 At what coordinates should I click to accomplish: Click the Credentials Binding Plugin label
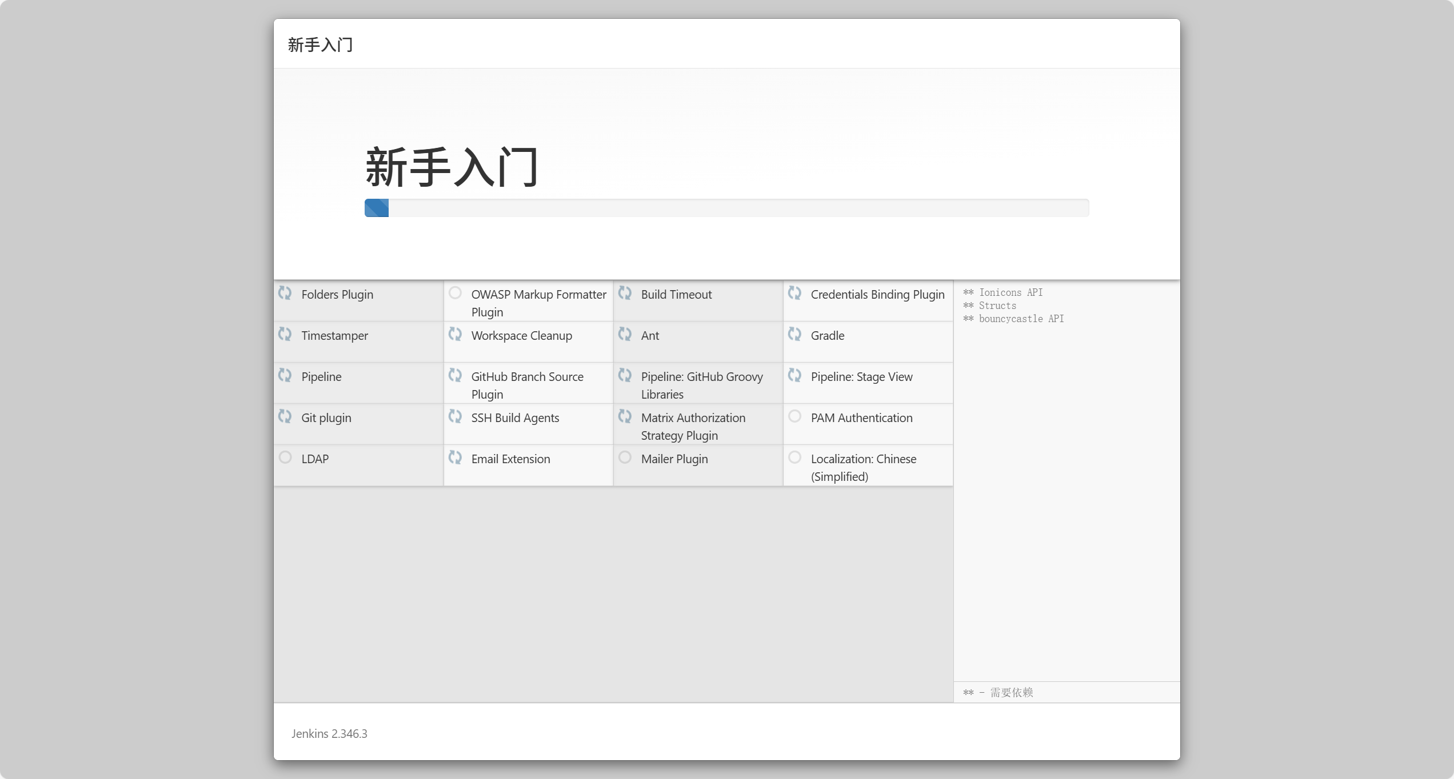pos(877,295)
